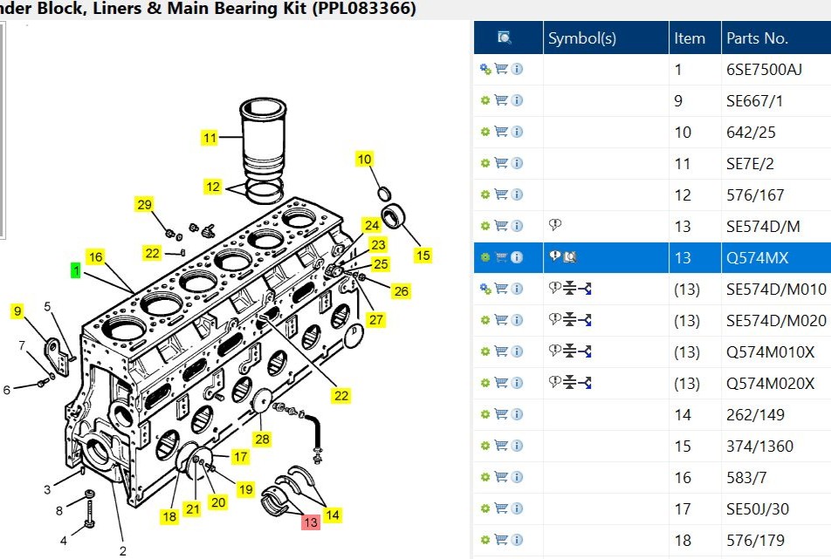View info for part 576/167

517,194
